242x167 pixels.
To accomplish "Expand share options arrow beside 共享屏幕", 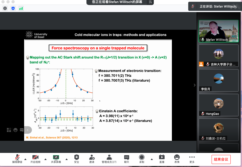I will (x=66, y=159).
